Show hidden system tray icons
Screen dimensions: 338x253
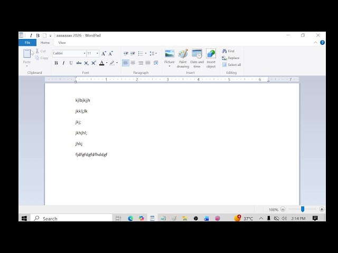tap(261, 218)
